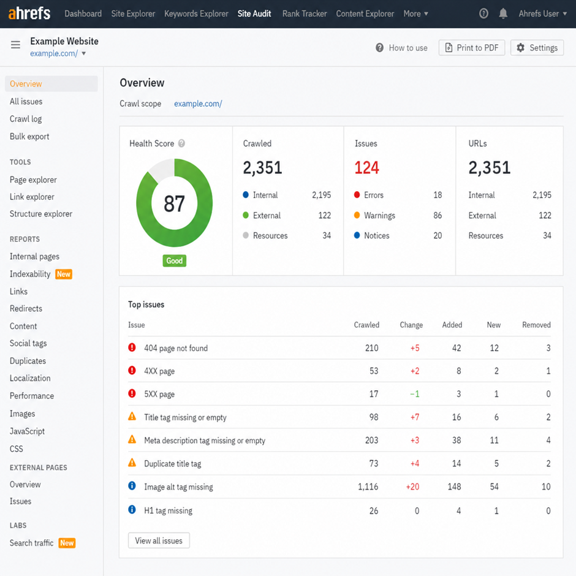Expand the More dropdown in top navigation
576x576 pixels.
coord(416,13)
